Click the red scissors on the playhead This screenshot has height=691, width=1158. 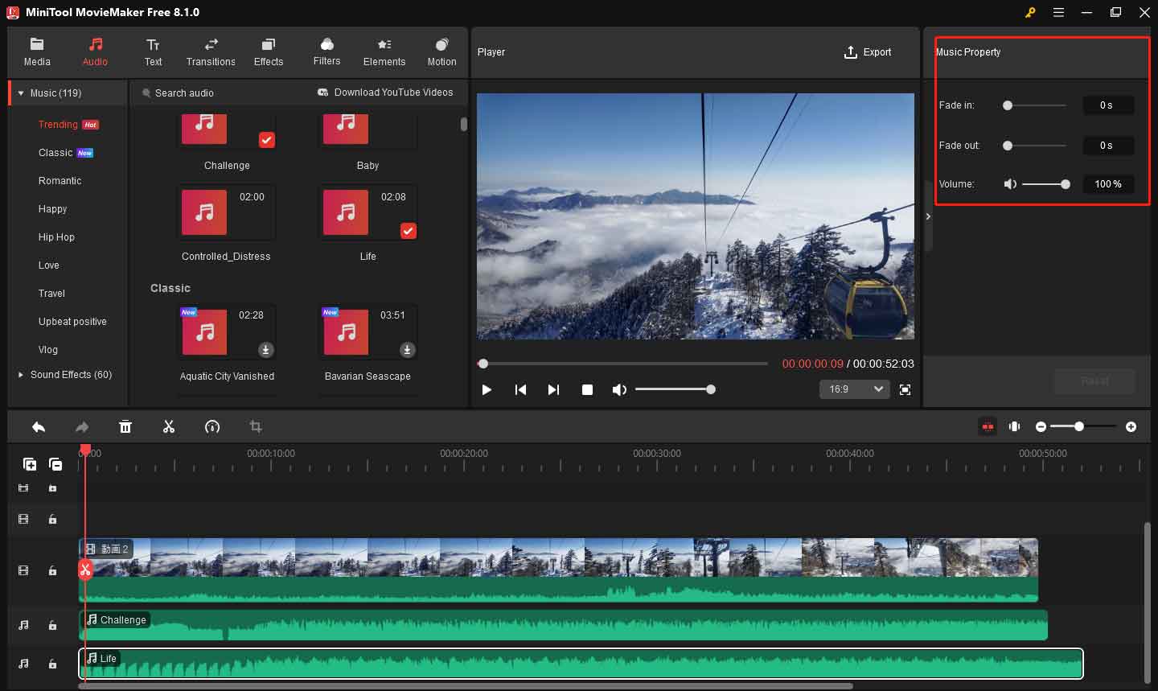click(x=85, y=570)
